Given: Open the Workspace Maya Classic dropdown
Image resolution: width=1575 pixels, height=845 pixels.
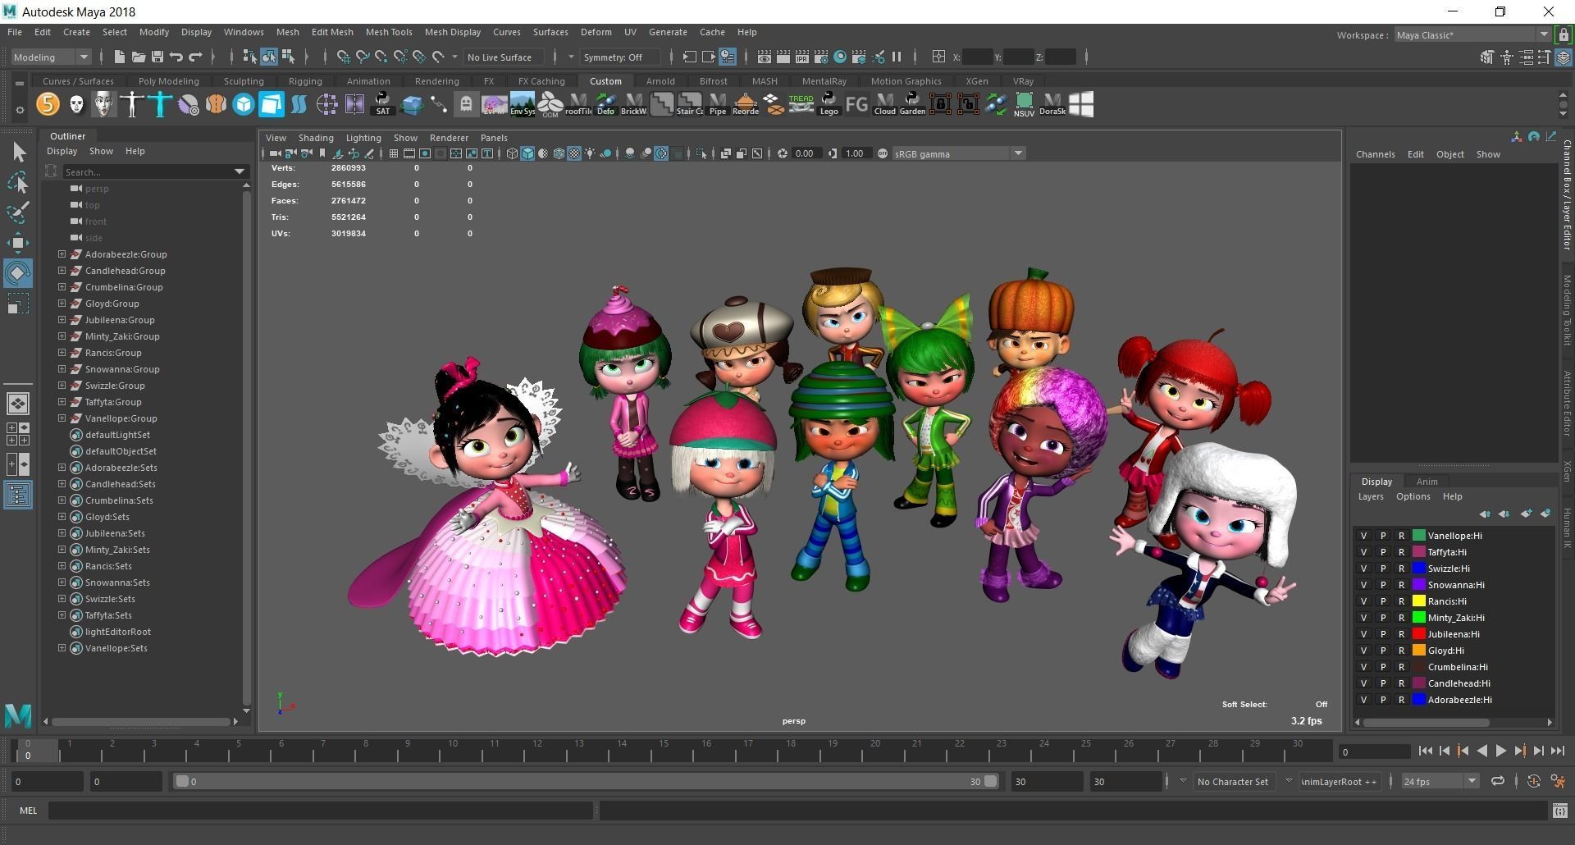Looking at the screenshot, I should (x=1472, y=35).
